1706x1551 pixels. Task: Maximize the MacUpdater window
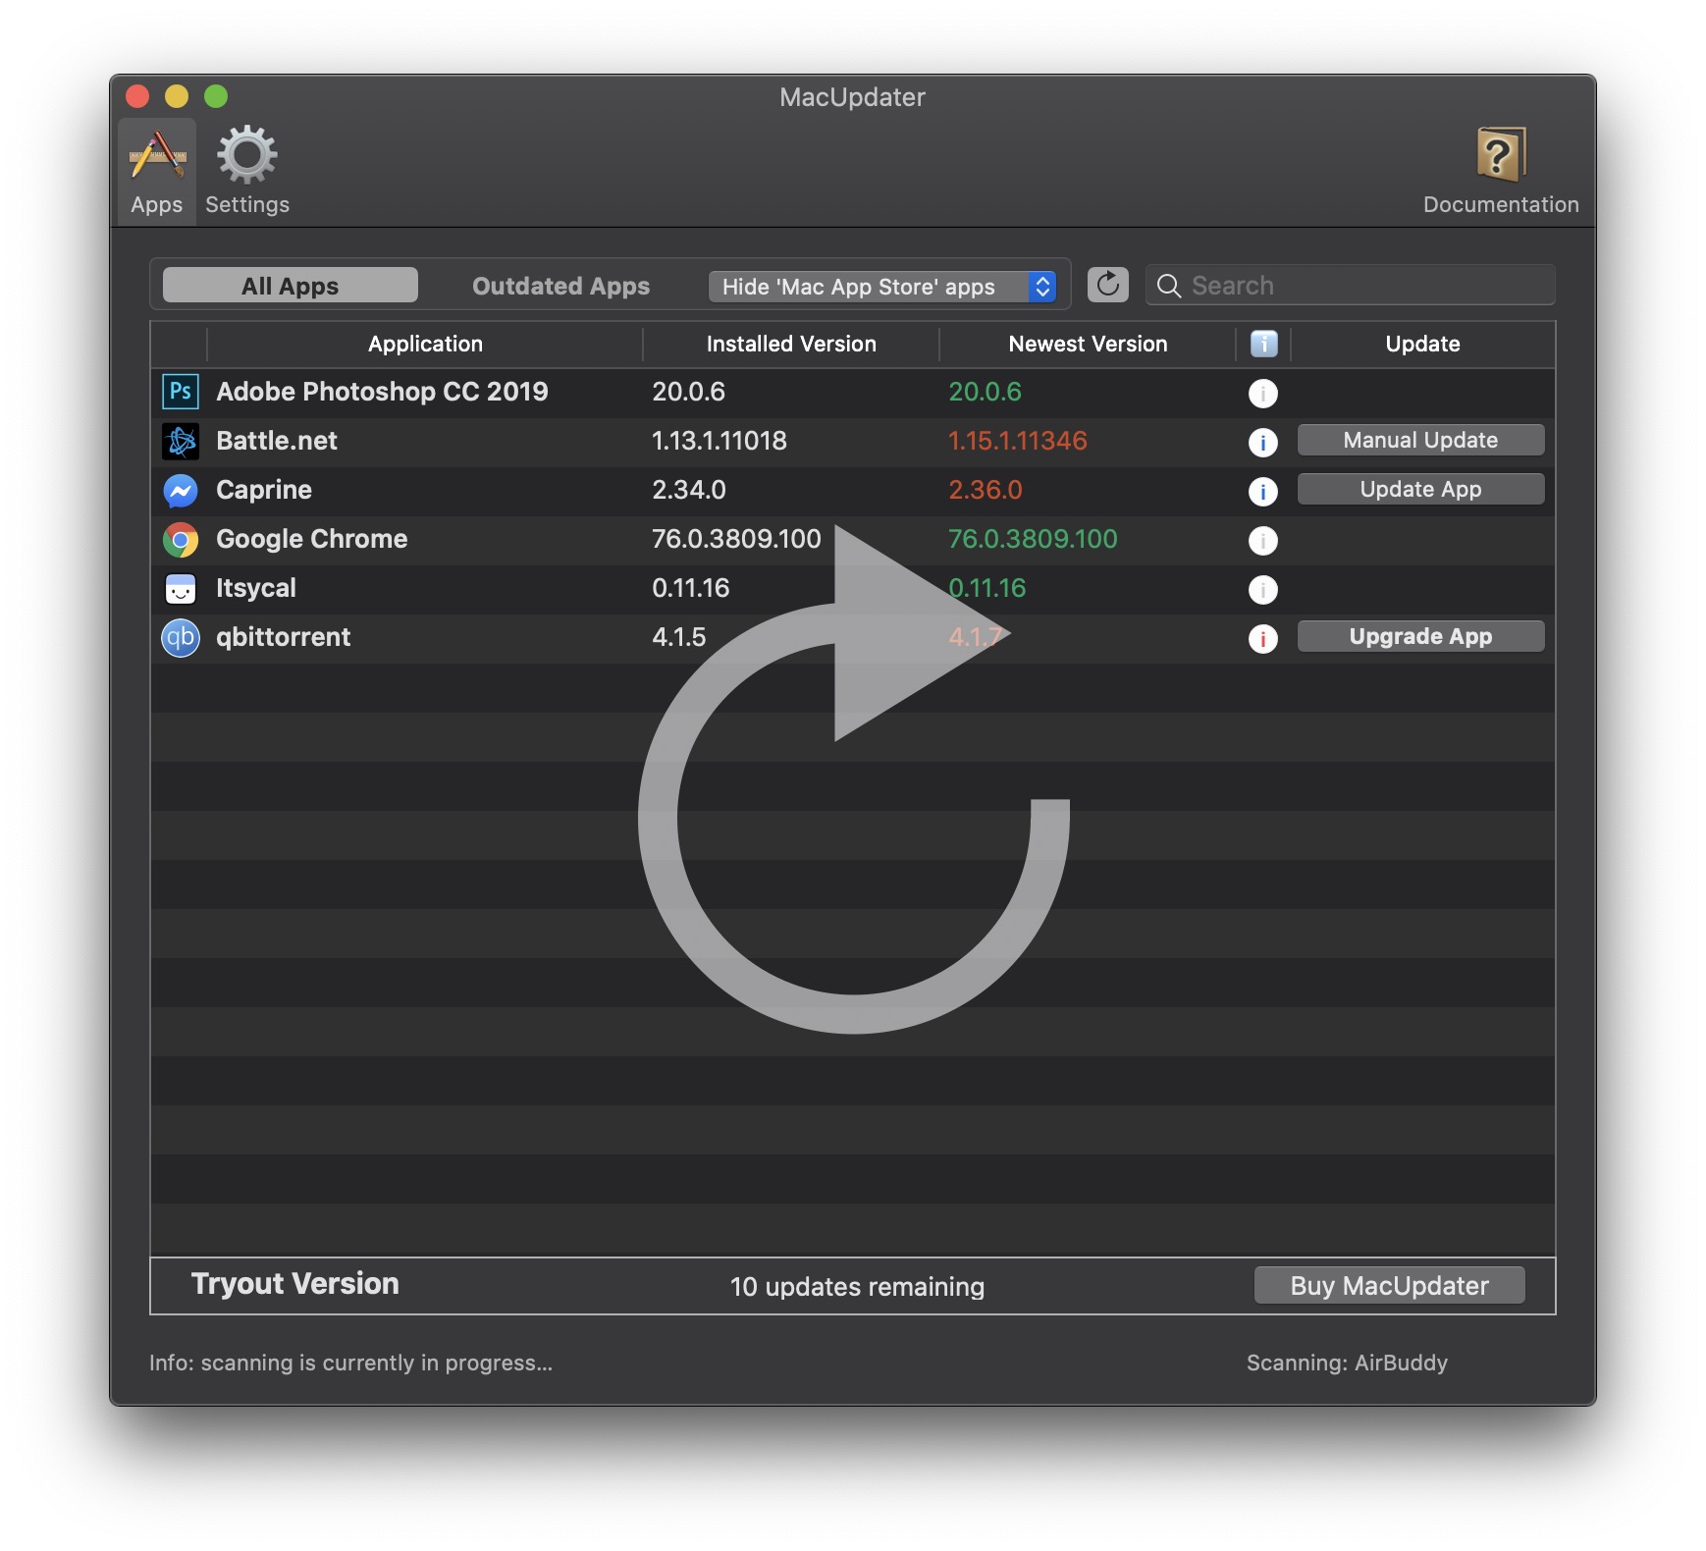coord(216,96)
